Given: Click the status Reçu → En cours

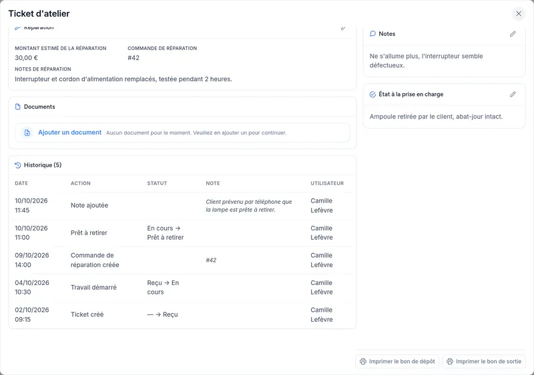Looking at the screenshot, I should (163, 287).
